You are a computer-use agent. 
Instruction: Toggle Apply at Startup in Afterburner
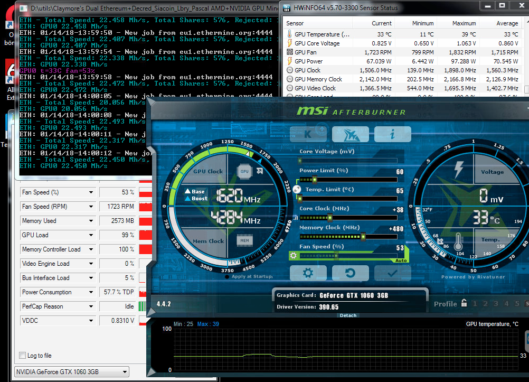(227, 277)
